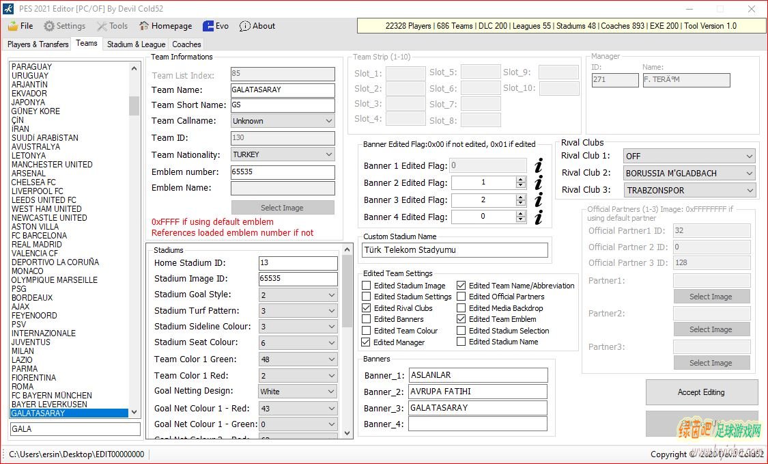Open Rival Club 1 dropdown
Viewport: 768px width, 464px height.
[689, 156]
